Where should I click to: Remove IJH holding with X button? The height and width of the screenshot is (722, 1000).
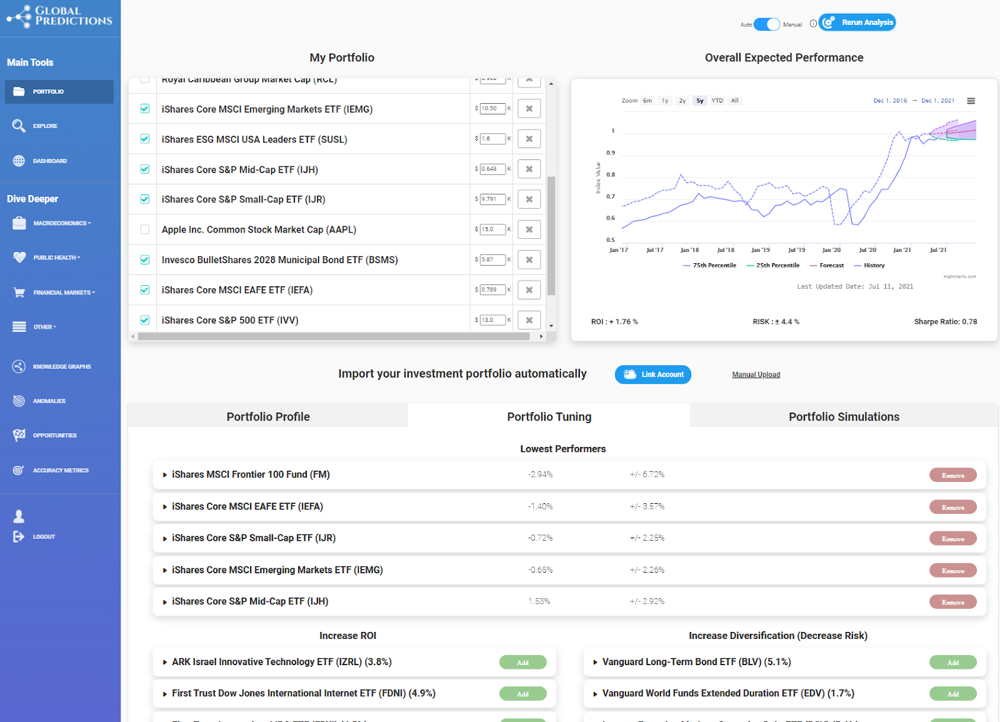pyautogui.click(x=529, y=169)
